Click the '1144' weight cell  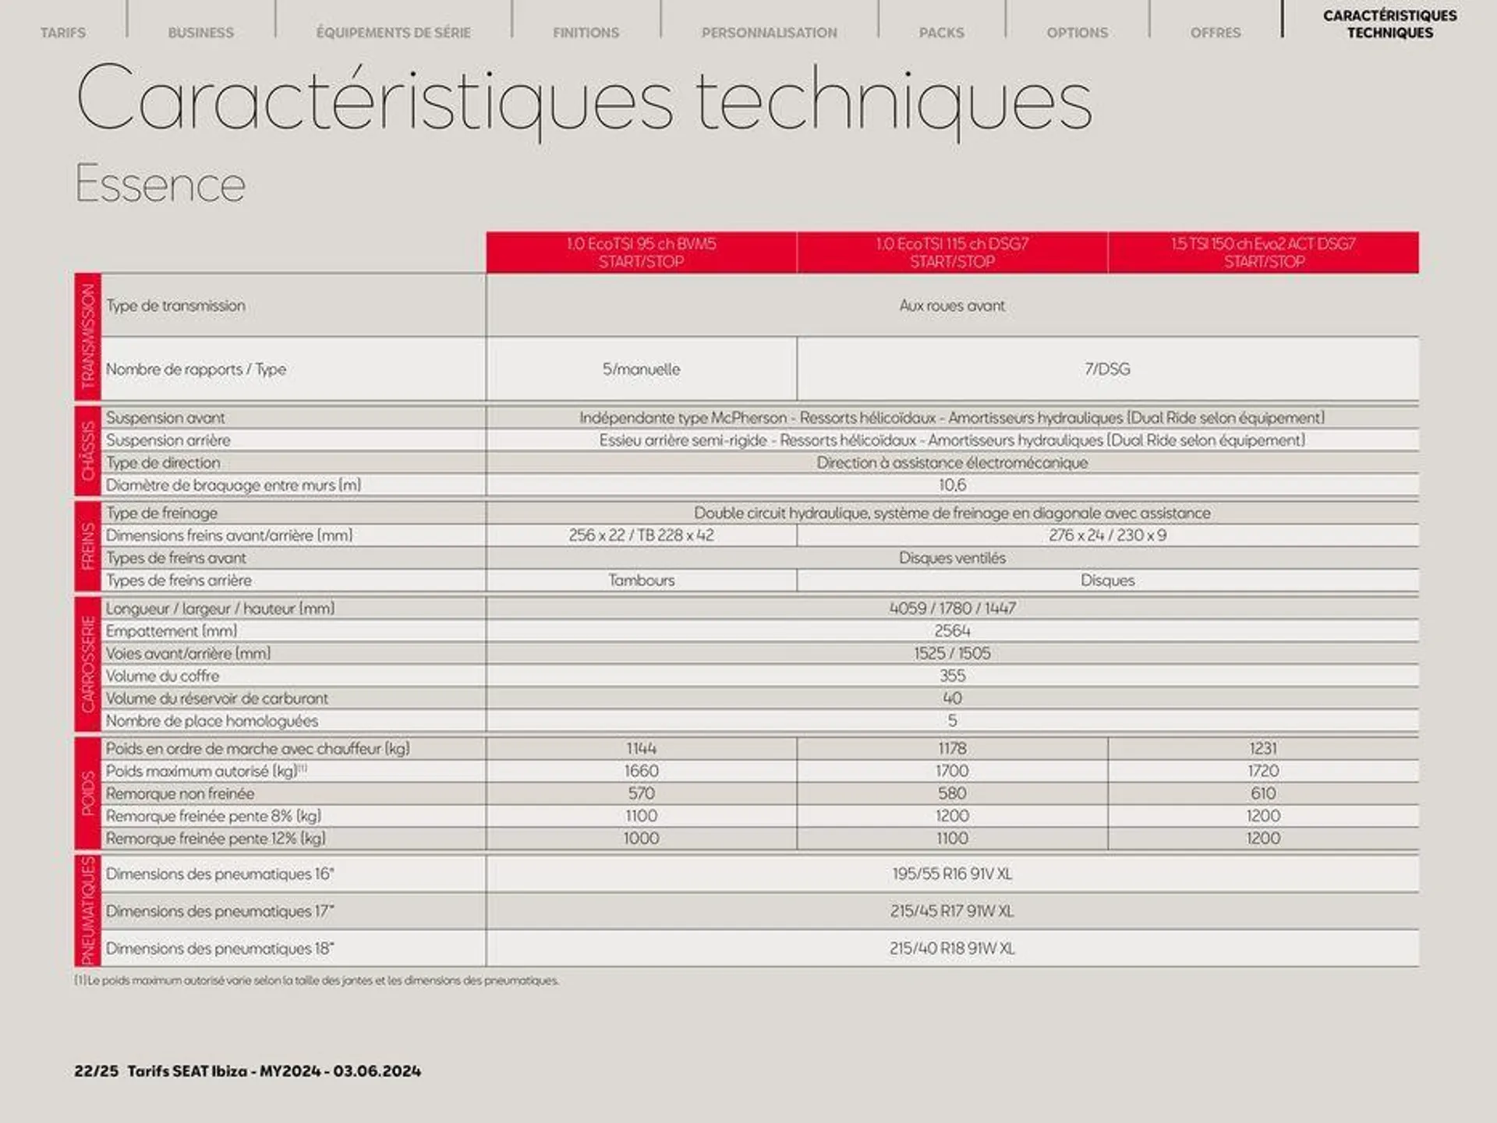(x=641, y=748)
